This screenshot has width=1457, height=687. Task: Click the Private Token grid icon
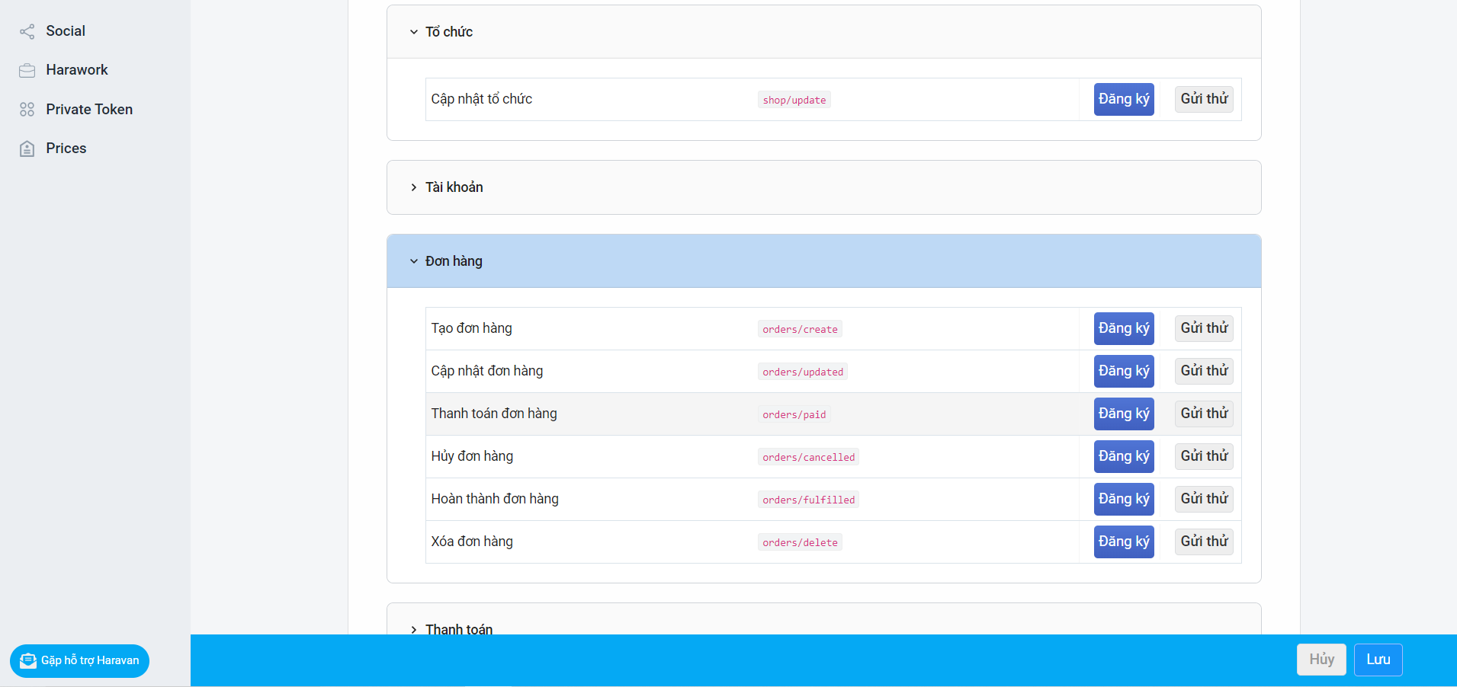pos(27,110)
